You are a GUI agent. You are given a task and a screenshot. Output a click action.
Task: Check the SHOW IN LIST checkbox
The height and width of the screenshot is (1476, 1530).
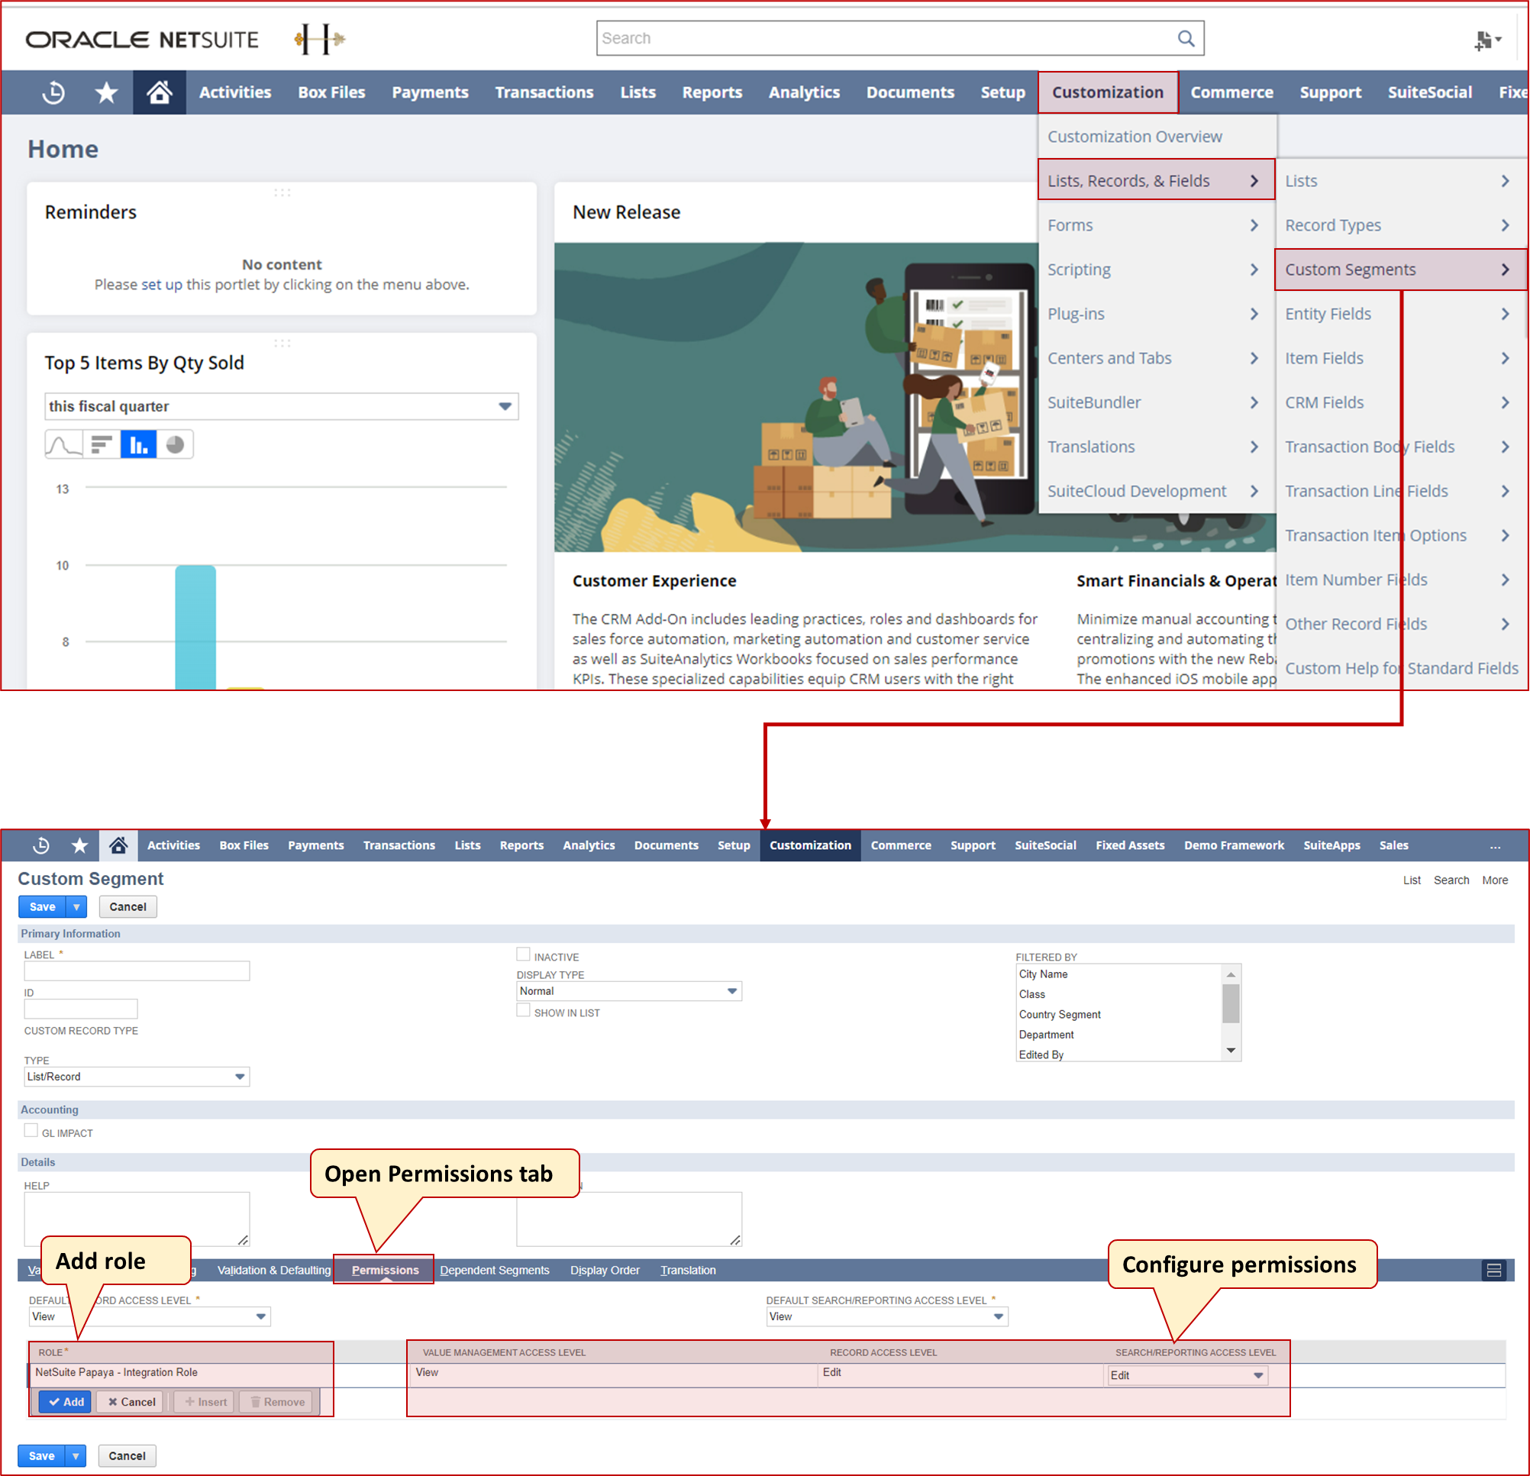pyautogui.click(x=523, y=1009)
